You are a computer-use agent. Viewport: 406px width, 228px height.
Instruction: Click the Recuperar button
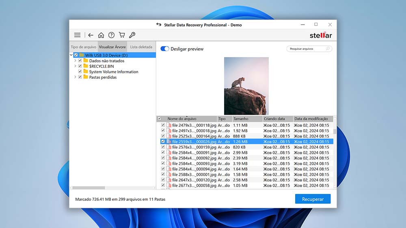(x=313, y=199)
